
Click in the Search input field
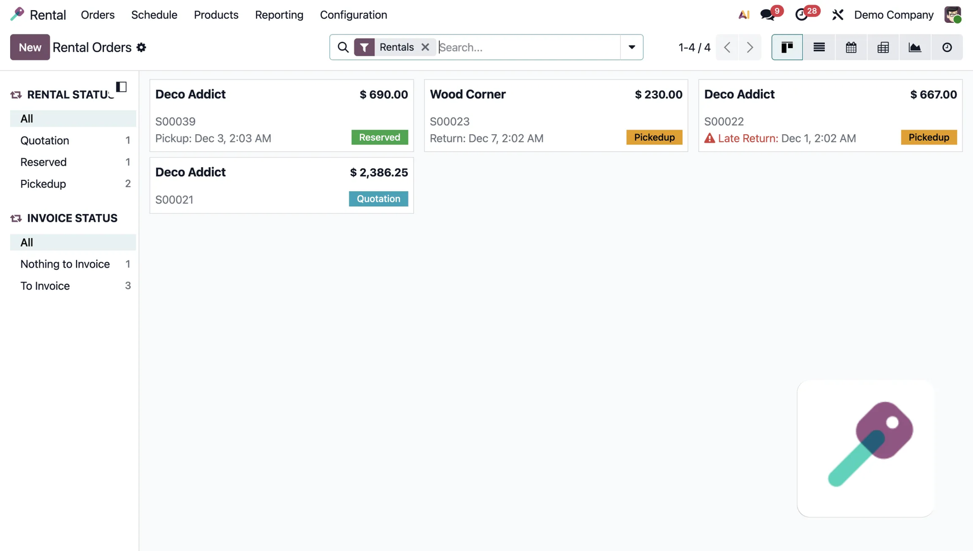tap(529, 47)
